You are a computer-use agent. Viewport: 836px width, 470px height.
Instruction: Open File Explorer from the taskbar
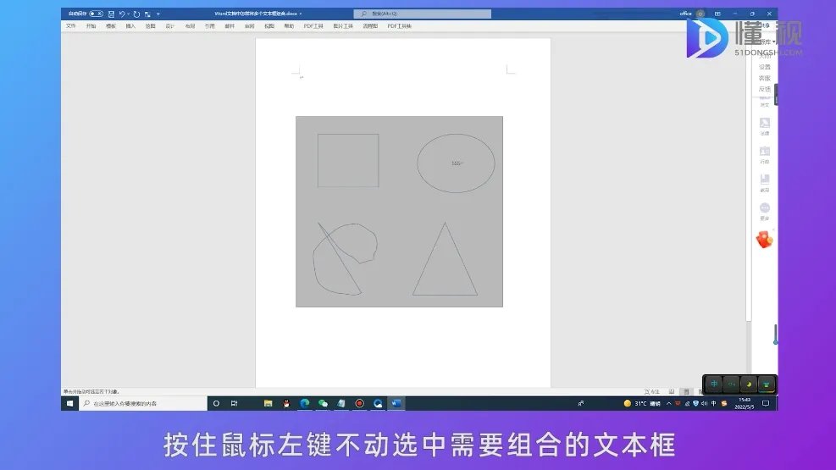269,403
